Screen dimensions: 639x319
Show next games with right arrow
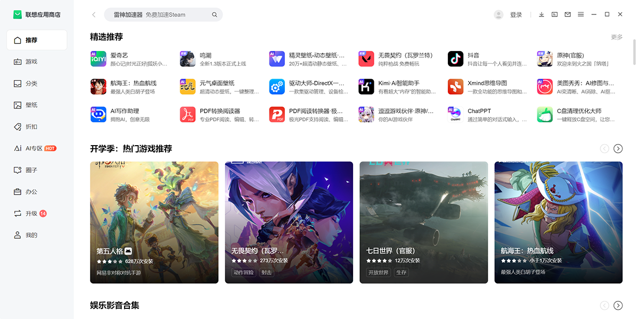(x=618, y=149)
